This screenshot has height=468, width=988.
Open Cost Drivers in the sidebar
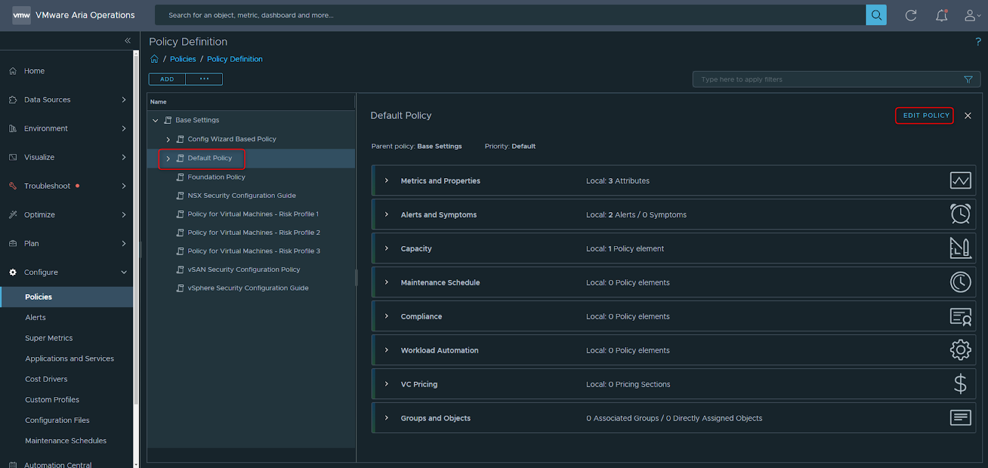point(46,379)
